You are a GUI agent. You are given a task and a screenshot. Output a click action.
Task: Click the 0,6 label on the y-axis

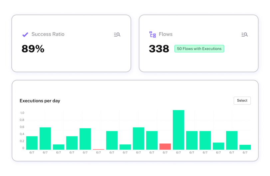coord(22,127)
